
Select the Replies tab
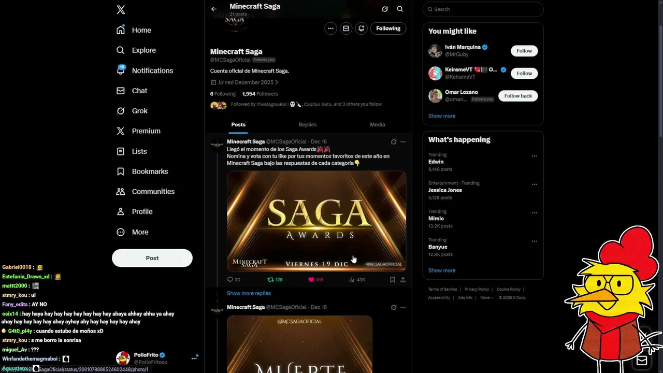pyautogui.click(x=308, y=124)
